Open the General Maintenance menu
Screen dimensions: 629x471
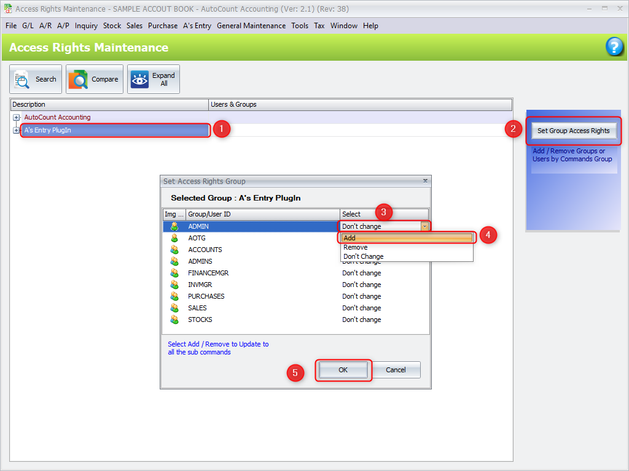coord(251,26)
